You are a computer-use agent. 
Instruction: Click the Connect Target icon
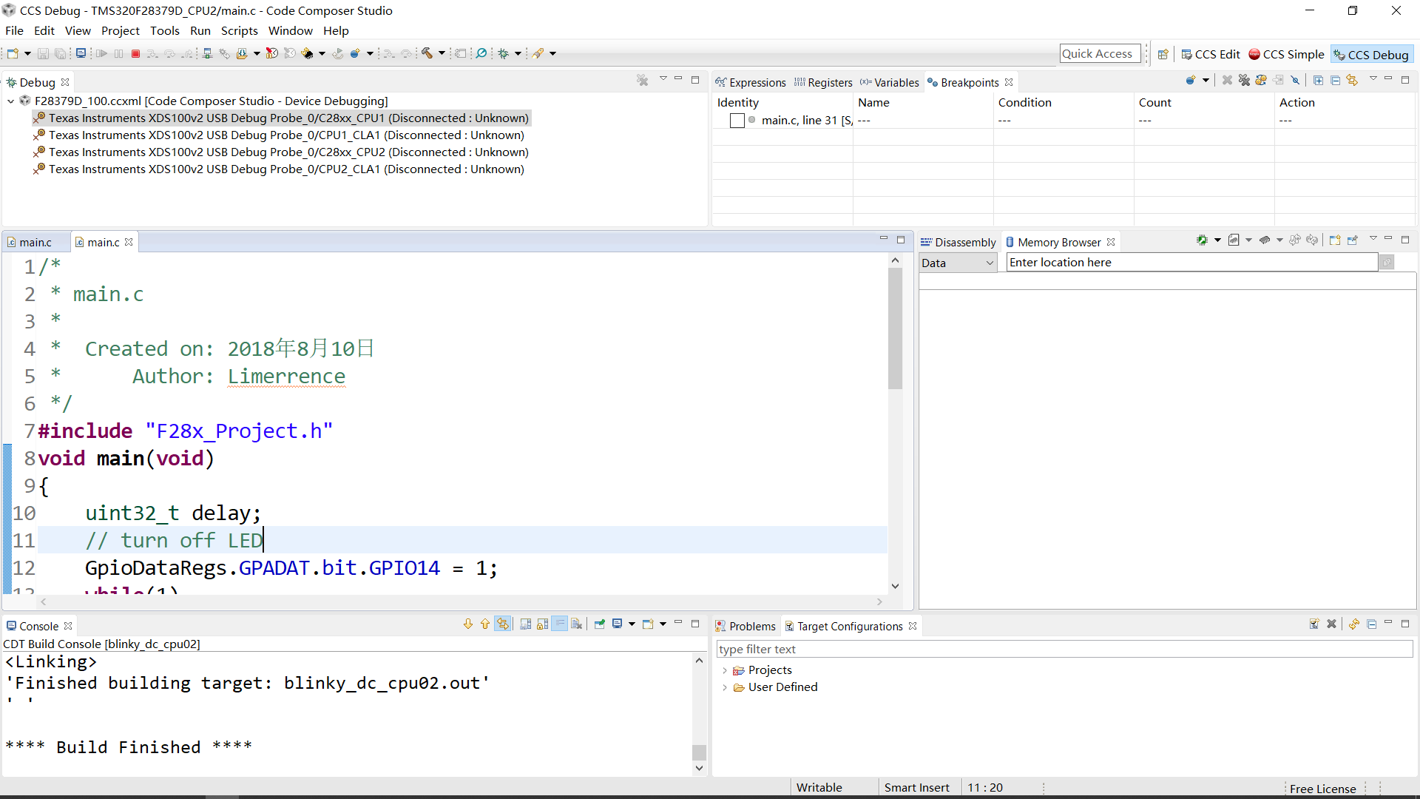[208, 53]
